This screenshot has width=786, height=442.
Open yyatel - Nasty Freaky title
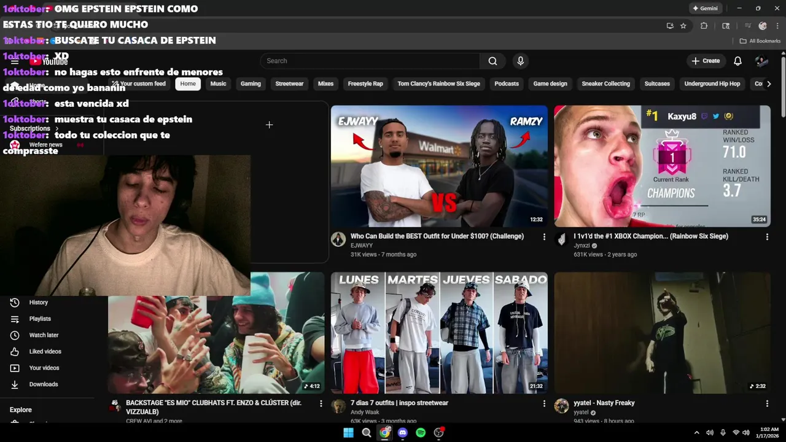tap(604, 403)
